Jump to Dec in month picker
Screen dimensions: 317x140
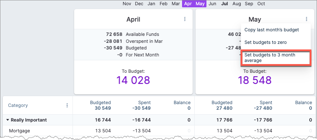click(x=139, y=4)
